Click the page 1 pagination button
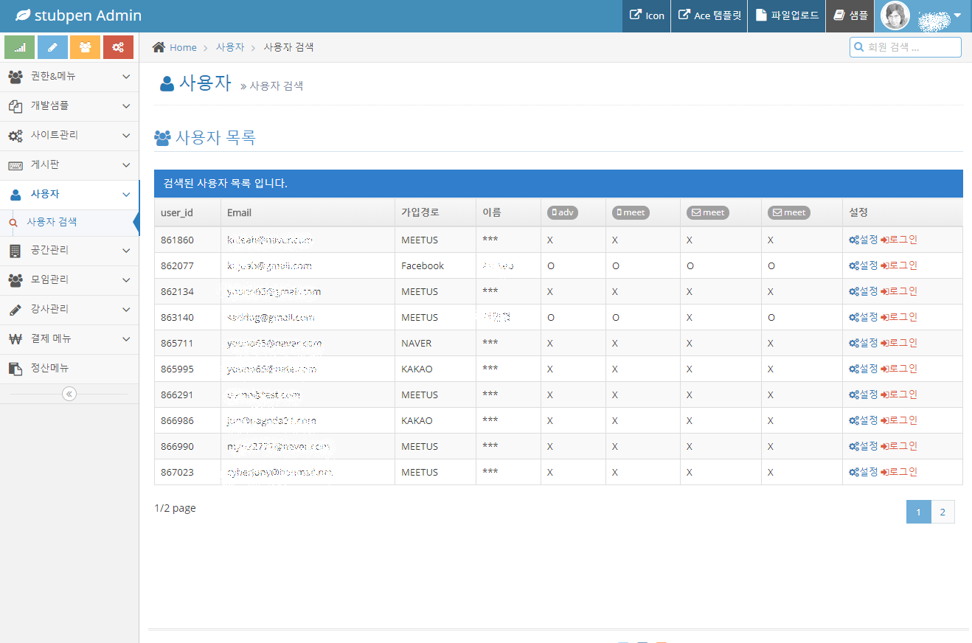The width and height of the screenshot is (972, 643). 919,512
